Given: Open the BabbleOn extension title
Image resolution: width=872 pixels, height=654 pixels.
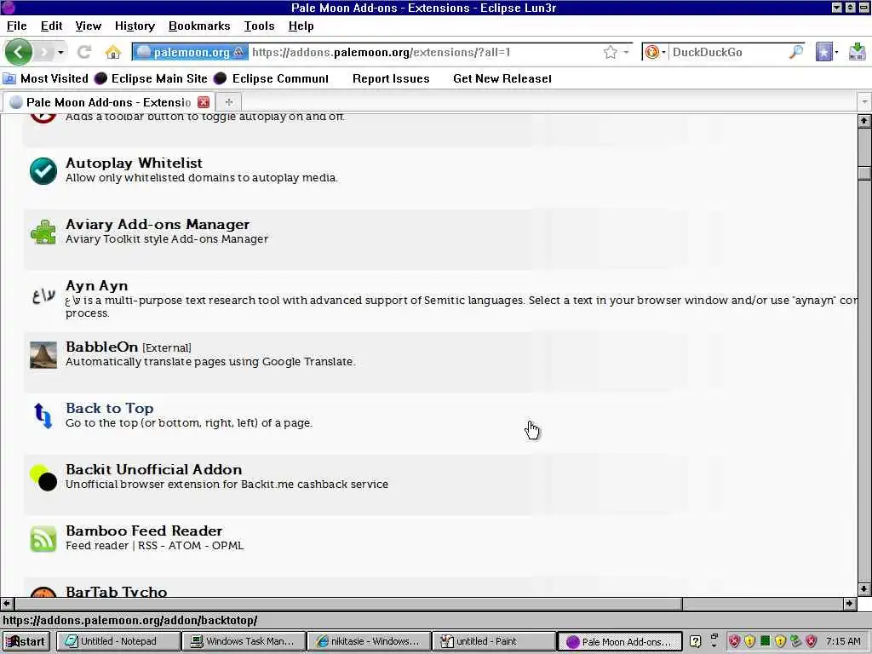Looking at the screenshot, I should click(102, 347).
